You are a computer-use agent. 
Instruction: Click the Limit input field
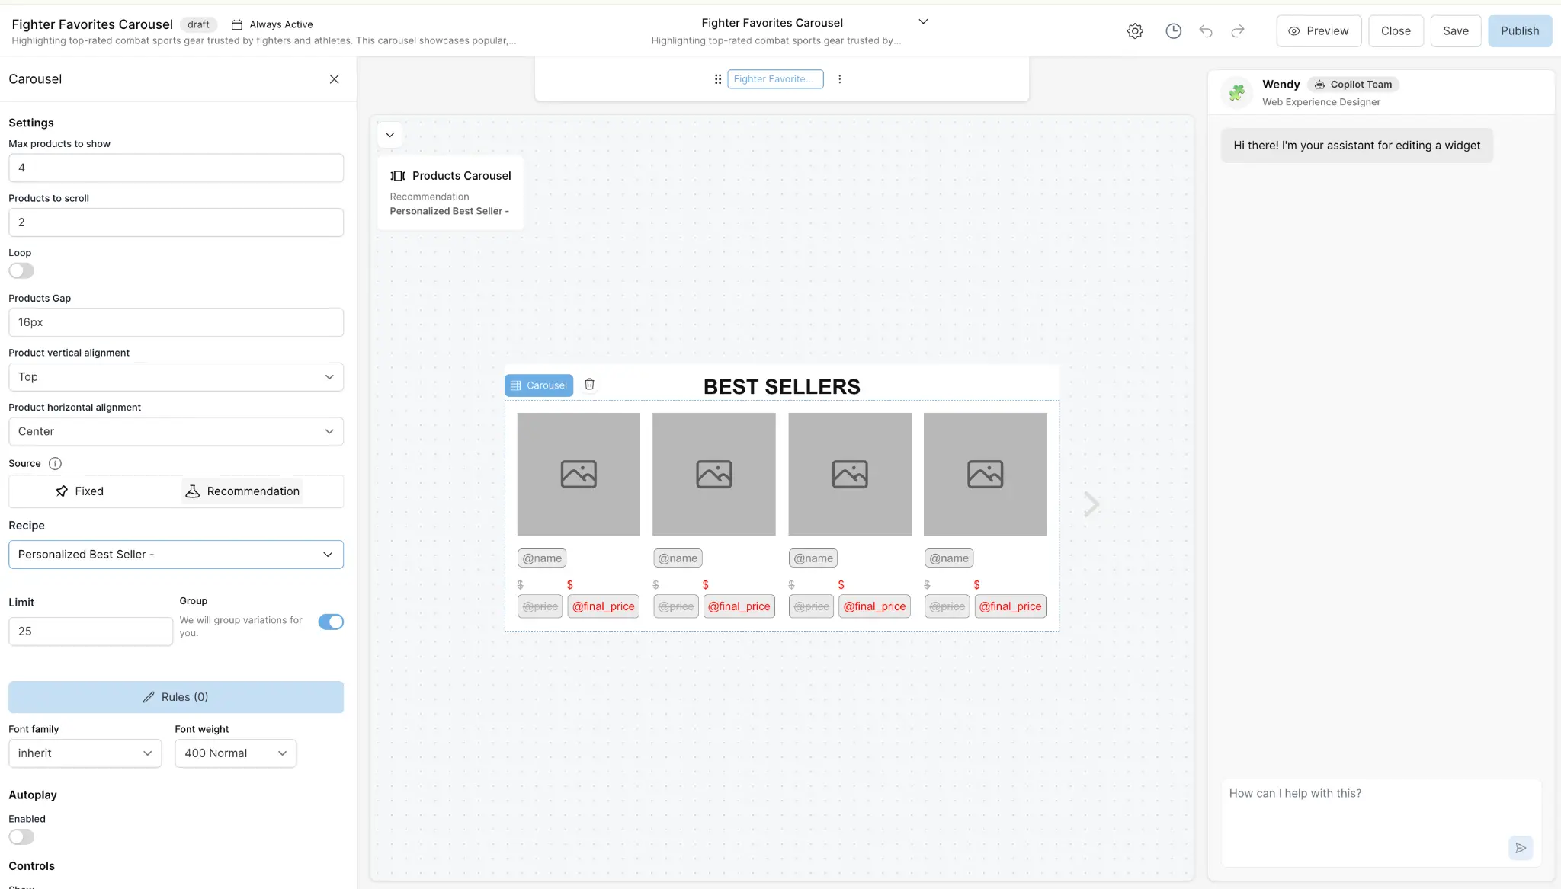[91, 632]
